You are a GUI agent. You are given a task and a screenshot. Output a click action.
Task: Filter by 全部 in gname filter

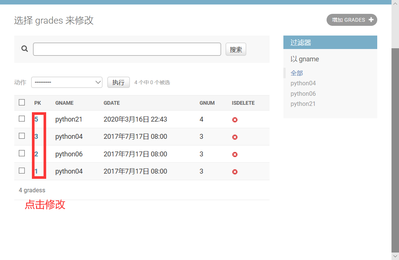pyautogui.click(x=297, y=73)
